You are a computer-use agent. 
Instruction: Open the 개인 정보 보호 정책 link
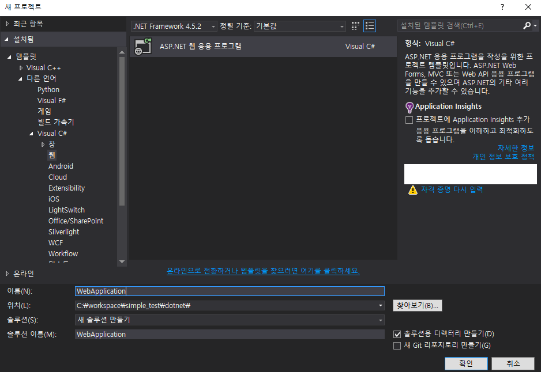504,157
